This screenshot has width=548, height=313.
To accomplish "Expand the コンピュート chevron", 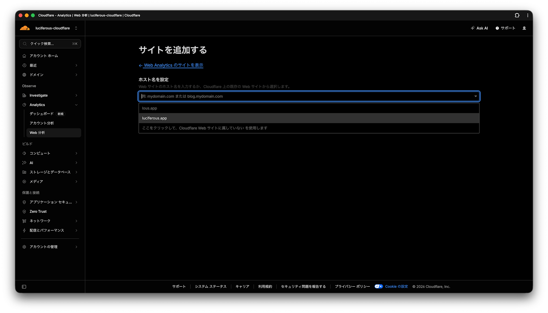I will click(x=76, y=153).
